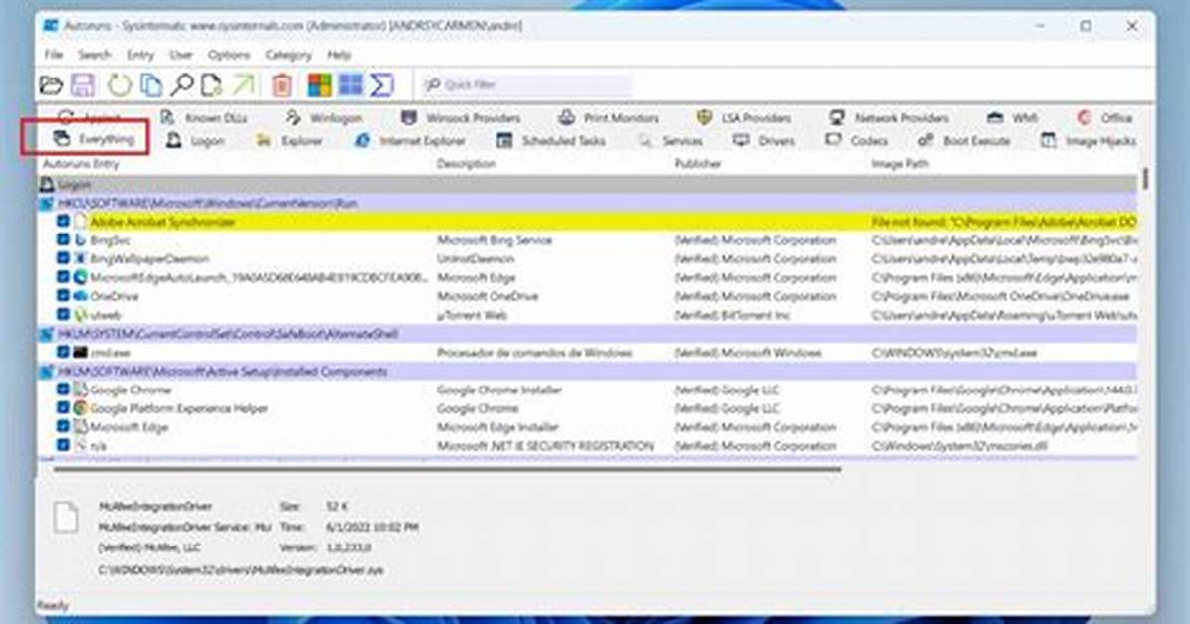The width and height of the screenshot is (1190, 624).
Task: Switch to the Logon tab
Action: click(195, 141)
